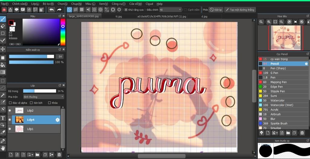Zoom in using navigator magnifier plus icon
This screenshot has height=159, width=310.
(x=269, y=22)
